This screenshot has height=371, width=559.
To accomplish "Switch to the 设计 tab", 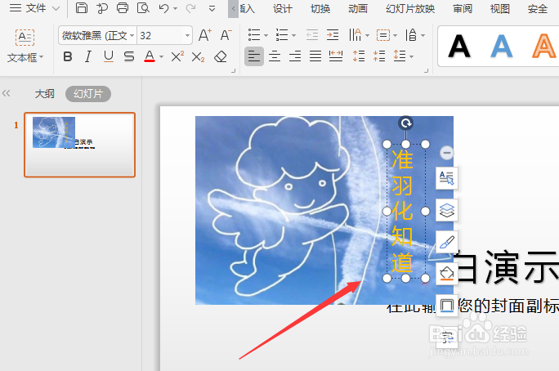I will click(x=282, y=8).
